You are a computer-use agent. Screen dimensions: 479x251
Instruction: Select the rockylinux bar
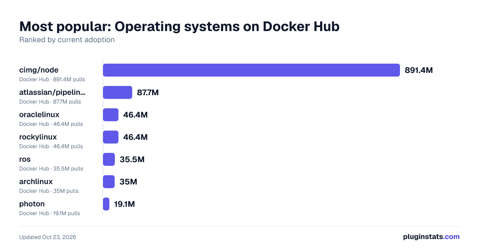111,137
